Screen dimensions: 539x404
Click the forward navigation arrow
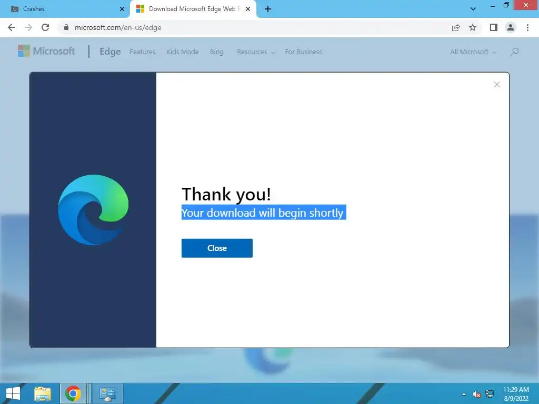28,27
